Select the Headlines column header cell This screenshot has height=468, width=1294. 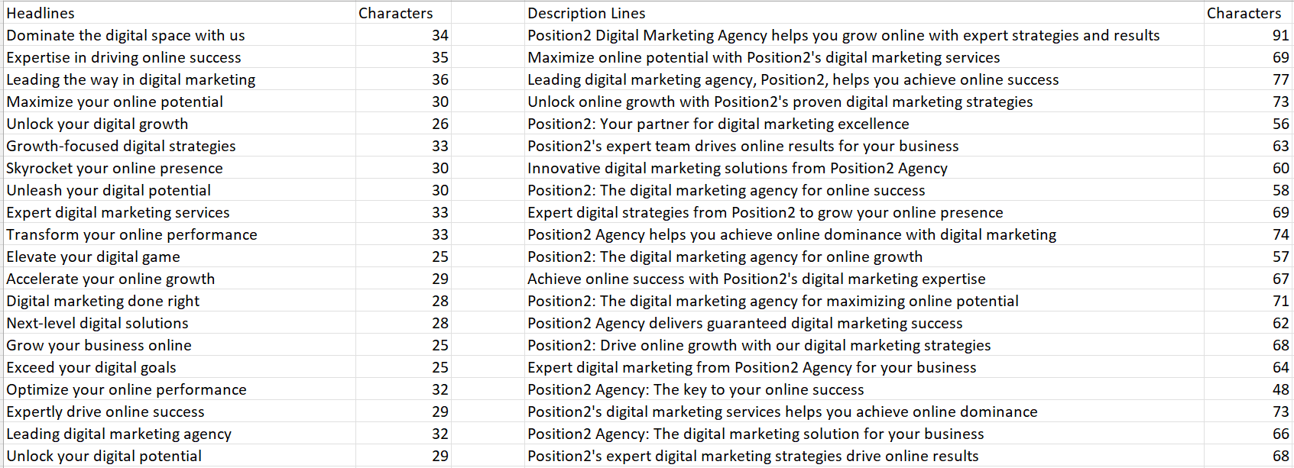(180, 13)
